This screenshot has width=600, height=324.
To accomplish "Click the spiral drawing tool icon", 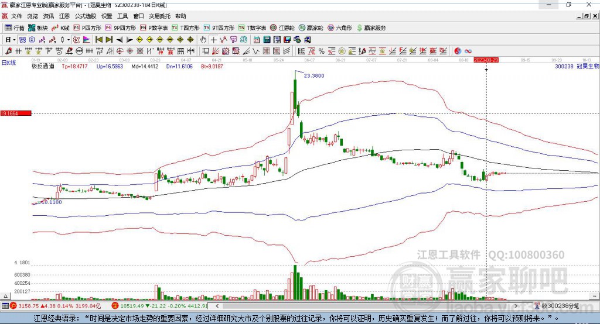I will pyautogui.click(x=59, y=51).
